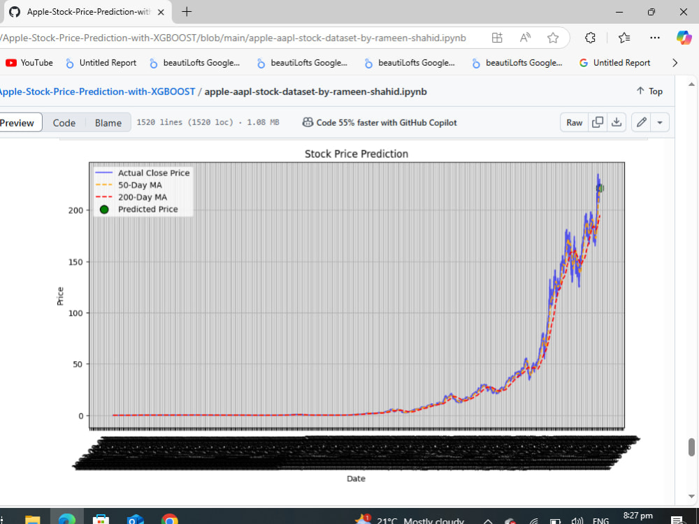This screenshot has height=524, width=699.
Task: Copy raw file contents icon
Action: click(x=598, y=122)
